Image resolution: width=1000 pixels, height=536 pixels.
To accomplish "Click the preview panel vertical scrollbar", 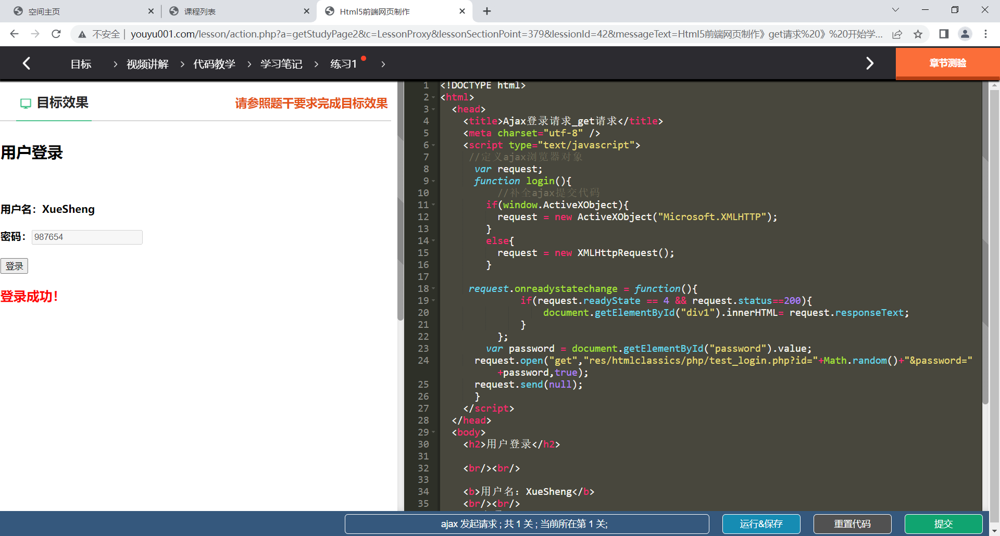I will 401,200.
